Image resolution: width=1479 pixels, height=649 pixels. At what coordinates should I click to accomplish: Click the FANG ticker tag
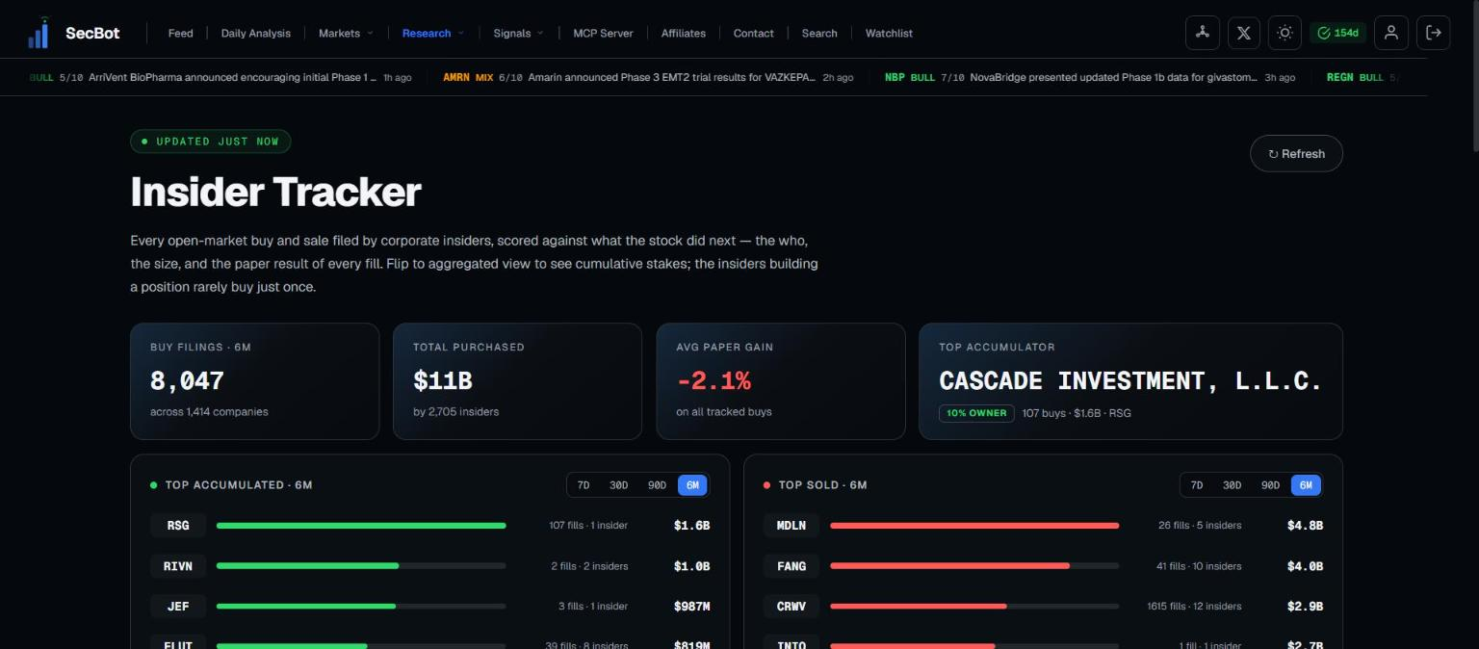click(791, 566)
